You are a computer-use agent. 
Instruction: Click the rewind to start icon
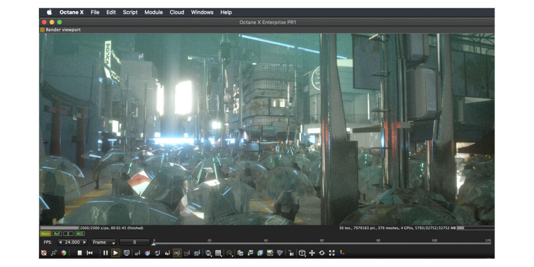pyautogui.click(x=90, y=253)
